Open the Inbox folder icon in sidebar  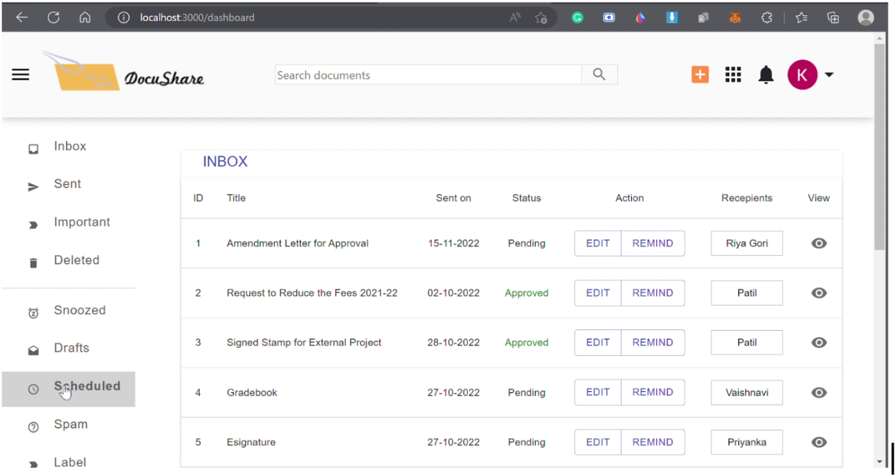(33, 149)
